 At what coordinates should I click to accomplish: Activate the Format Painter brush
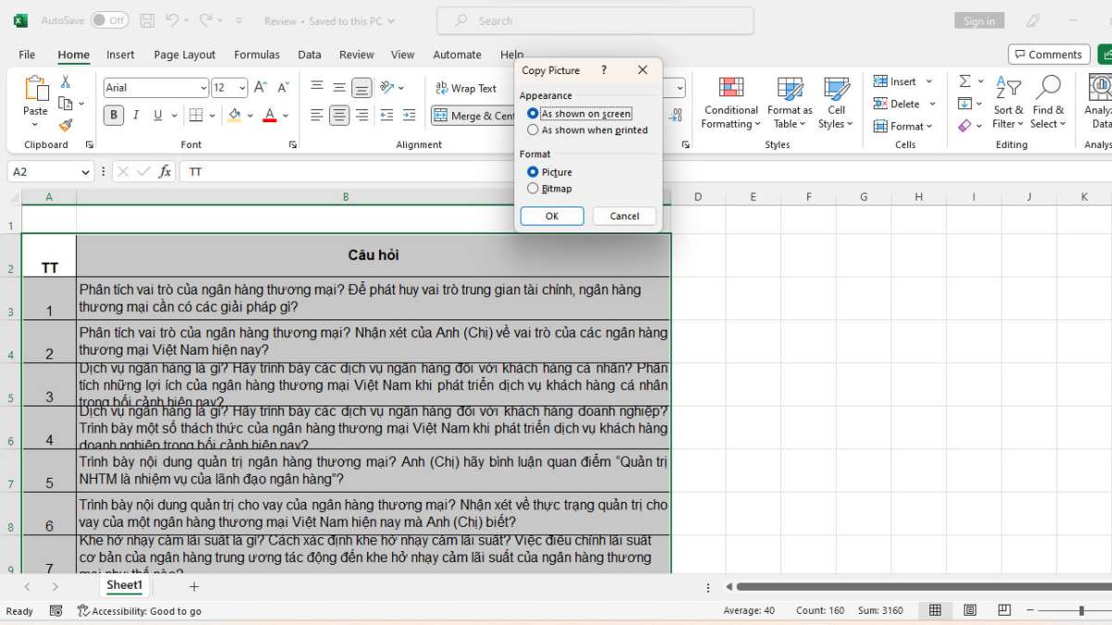tap(65, 125)
